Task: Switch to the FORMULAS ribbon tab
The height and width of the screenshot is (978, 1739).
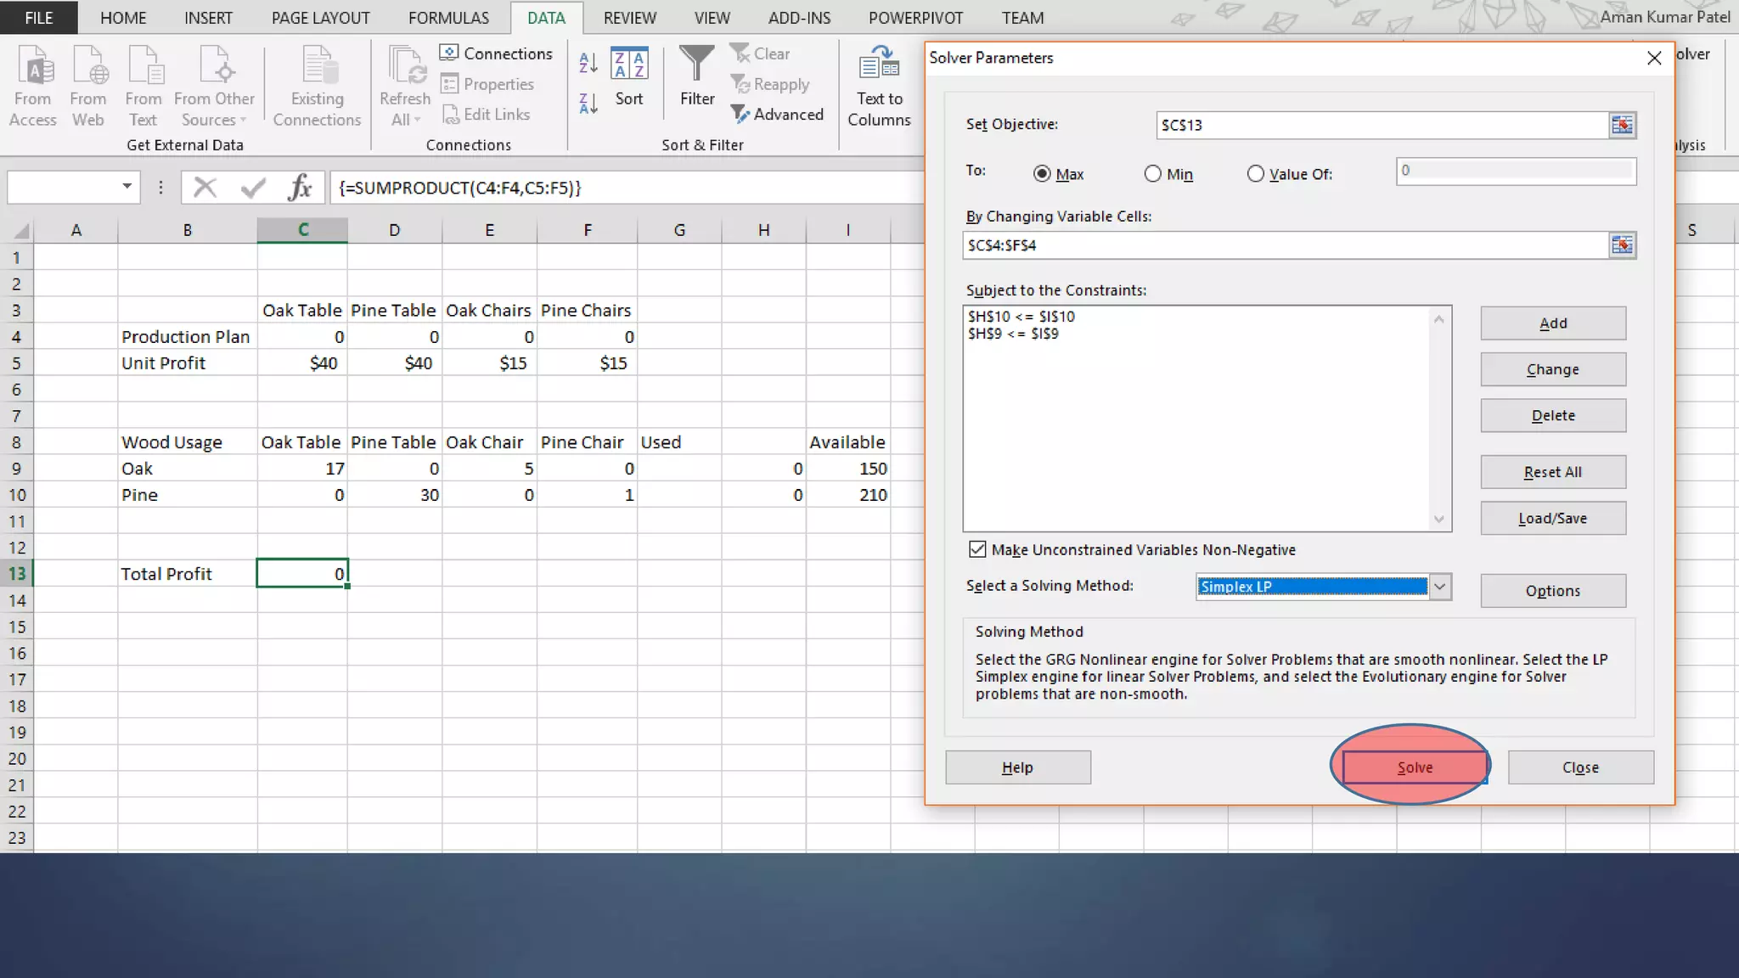Action: pyautogui.click(x=448, y=18)
